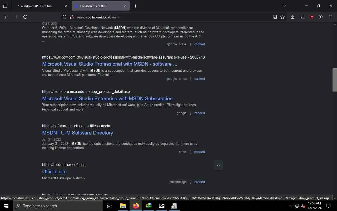
Task: Open the last taskbar application icon
Action: tap(174, 206)
